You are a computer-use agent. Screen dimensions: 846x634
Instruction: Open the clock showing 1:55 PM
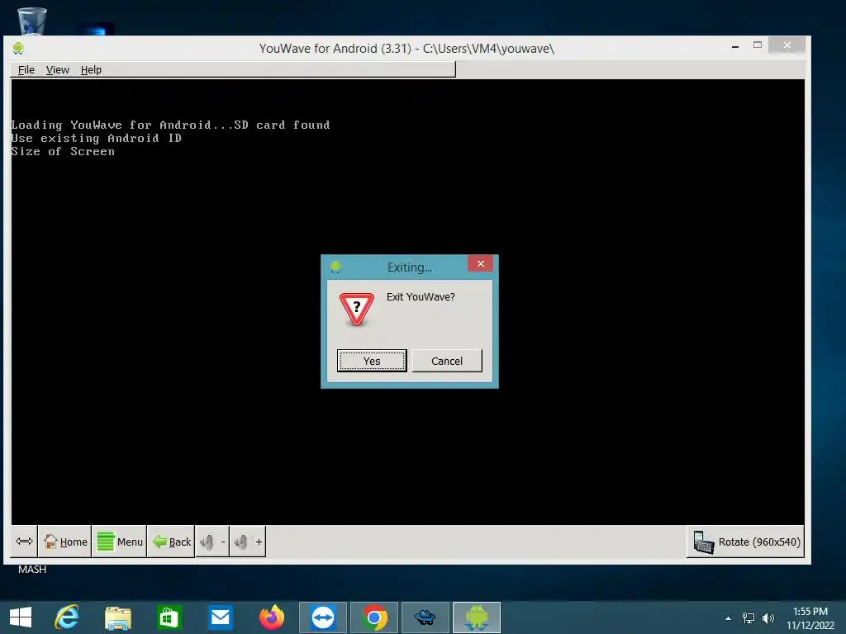[x=810, y=618]
